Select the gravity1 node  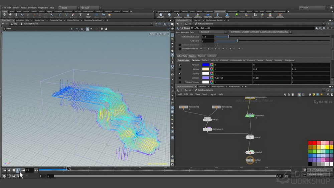(x=250, y=152)
